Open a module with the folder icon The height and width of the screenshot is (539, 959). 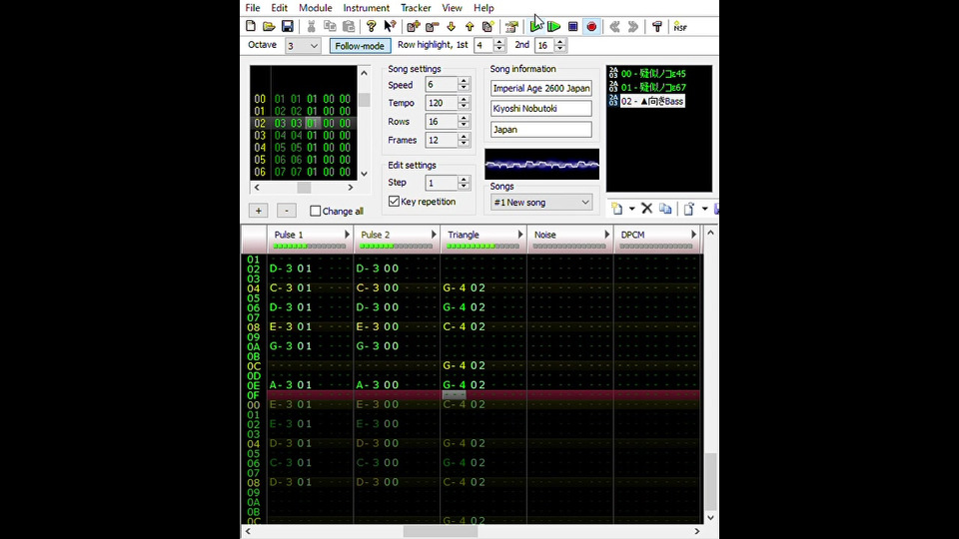pos(269,27)
